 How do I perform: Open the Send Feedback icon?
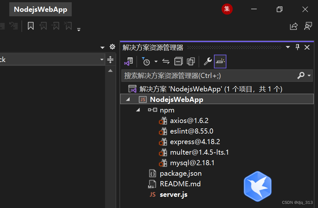(x=308, y=26)
